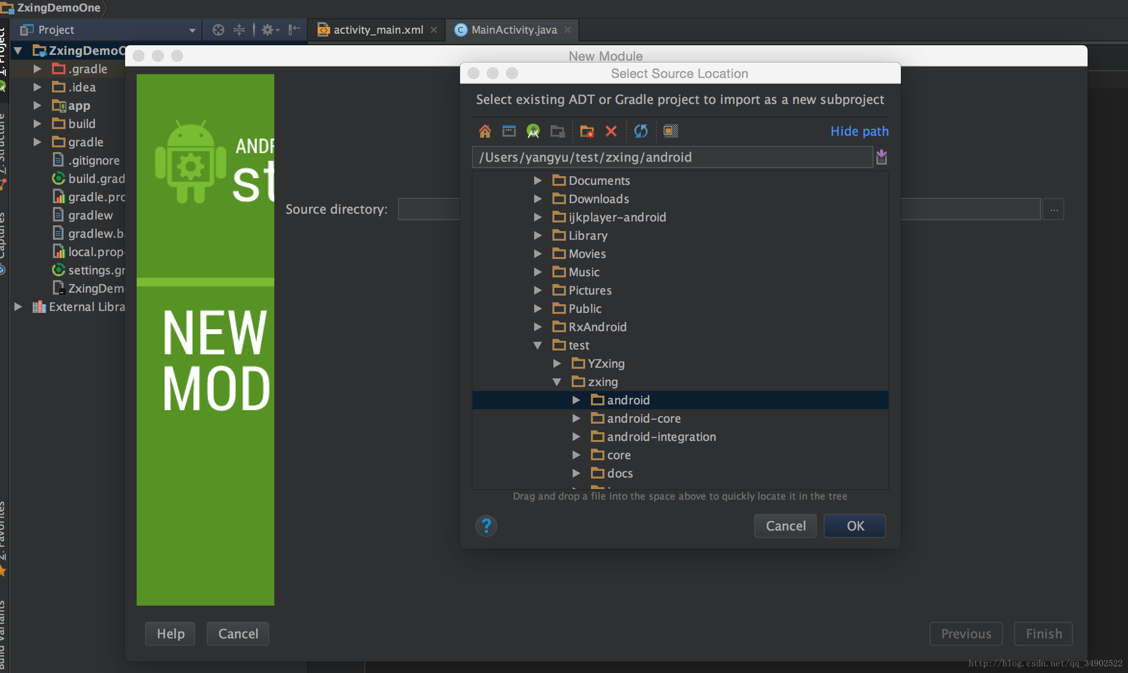This screenshot has height=673, width=1128.
Task: Open the Project view dropdown
Action: point(192,30)
